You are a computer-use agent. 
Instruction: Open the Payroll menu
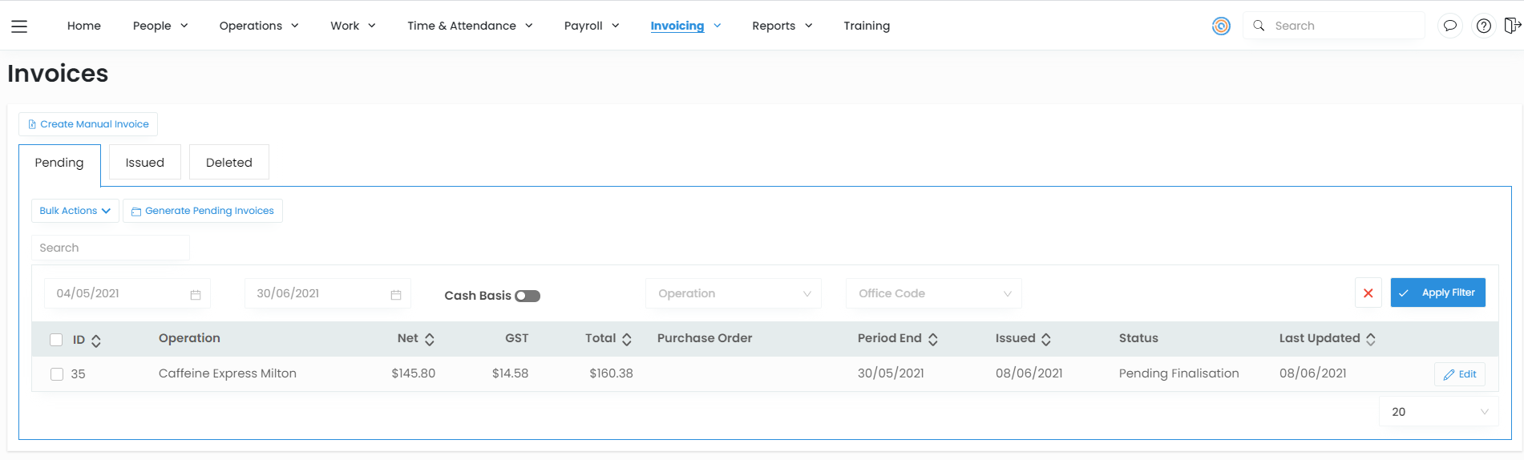591,26
